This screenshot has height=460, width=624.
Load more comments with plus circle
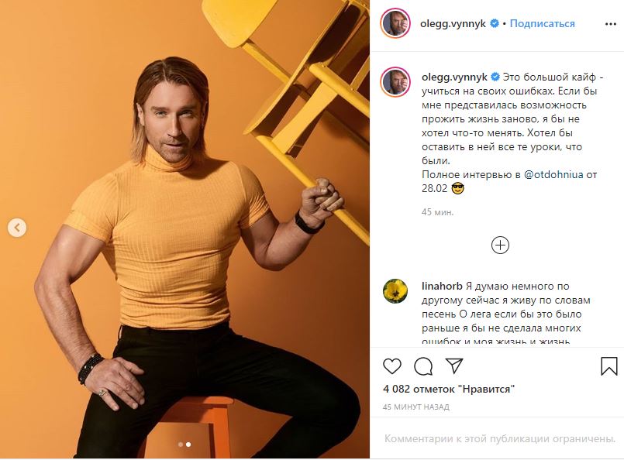(x=501, y=245)
